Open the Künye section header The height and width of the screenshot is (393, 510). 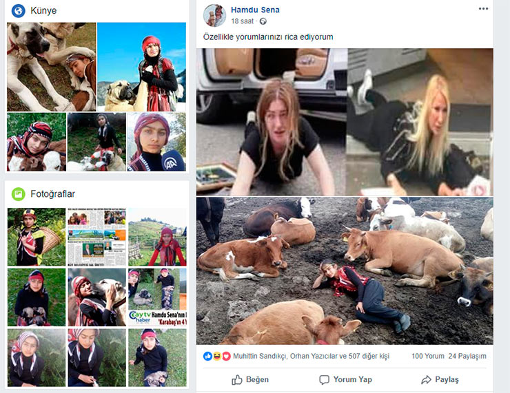[x=43, y=11]
